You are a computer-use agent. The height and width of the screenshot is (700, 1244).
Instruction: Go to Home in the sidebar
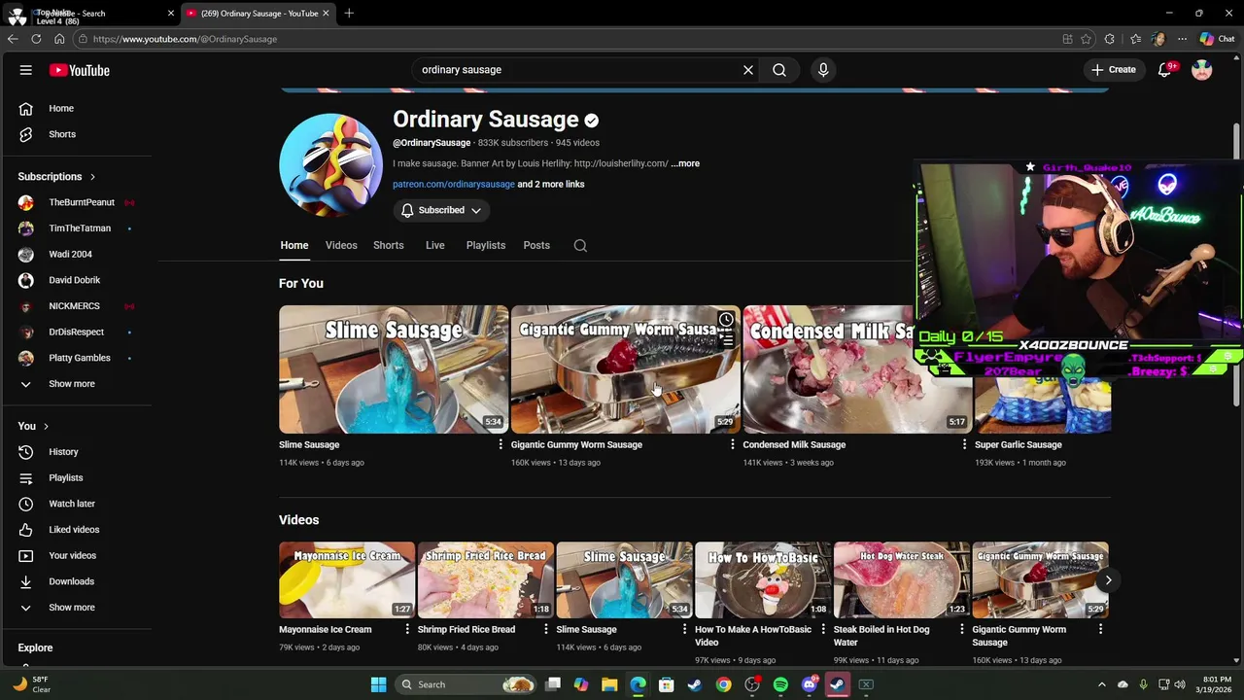tap(61, 109)
